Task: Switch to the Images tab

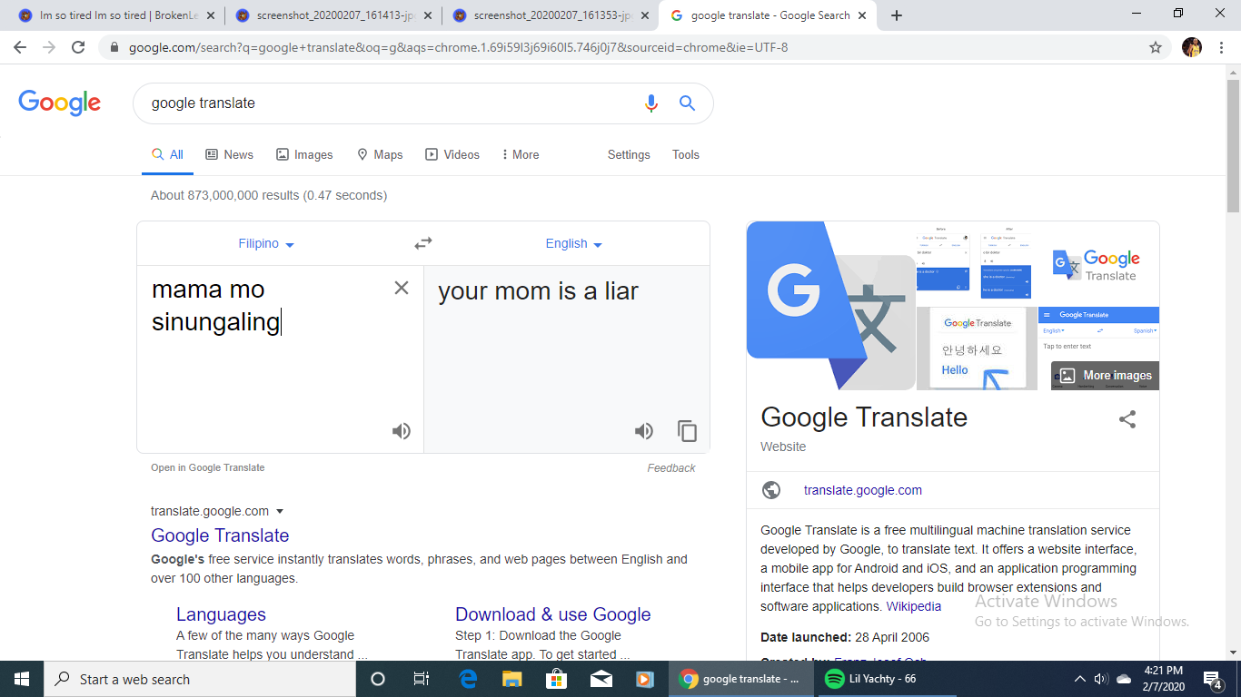Action: [x=304, y=154]
